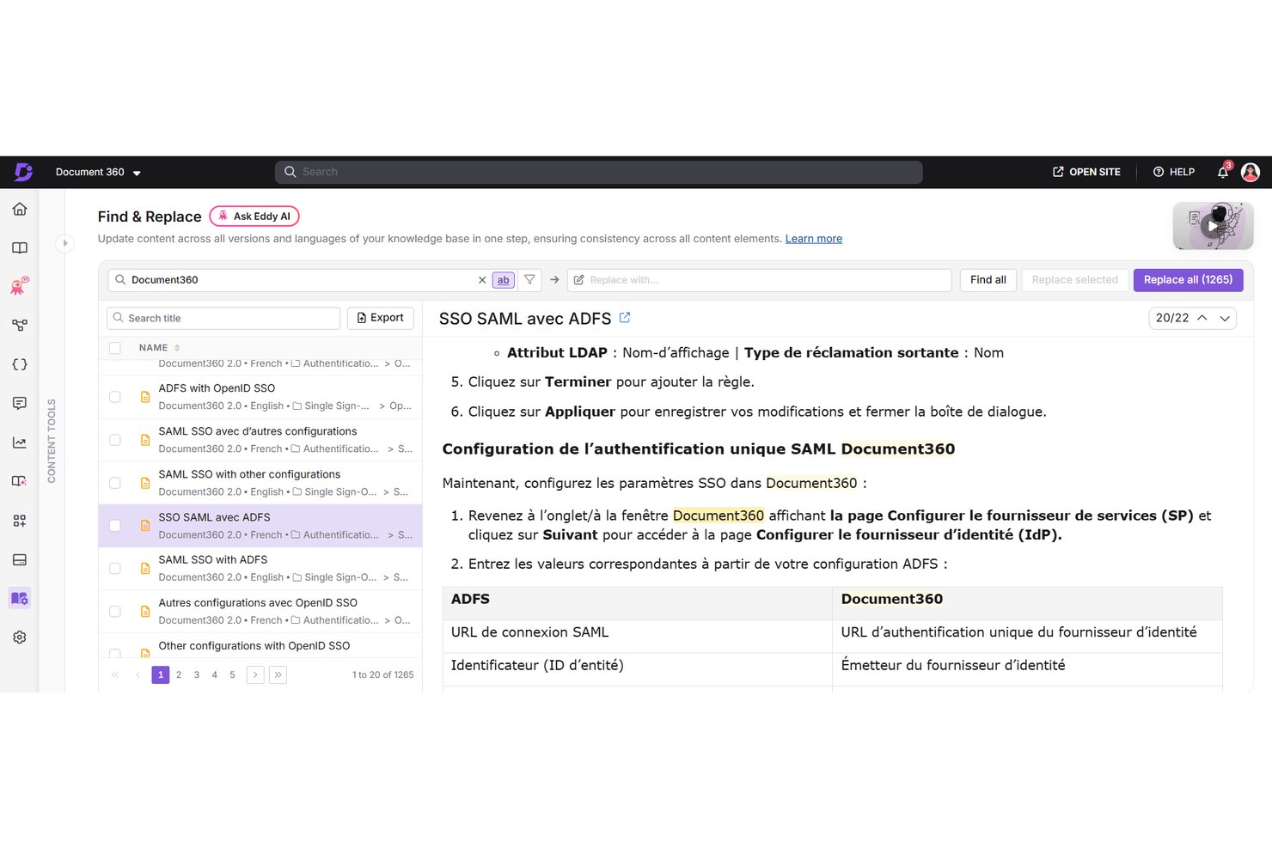Click OPEN SITE in the top bar
Image resolution: width=1272 pixels, height=848 pixels.
pos(1086,172)
